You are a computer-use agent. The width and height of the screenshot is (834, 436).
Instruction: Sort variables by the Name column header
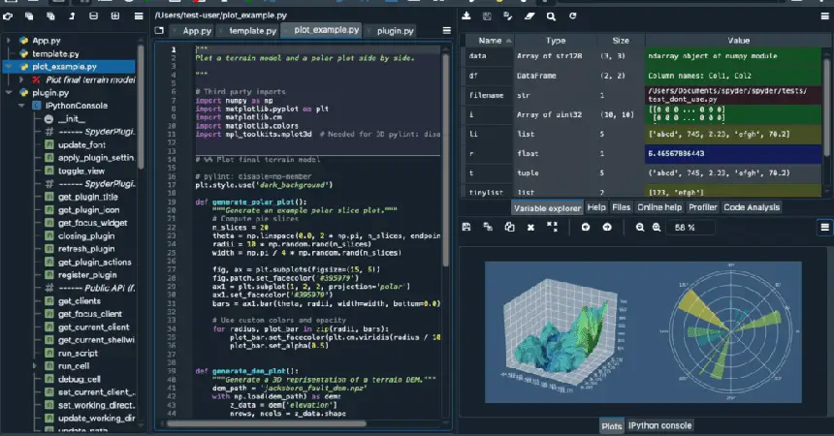coord(490,41)
